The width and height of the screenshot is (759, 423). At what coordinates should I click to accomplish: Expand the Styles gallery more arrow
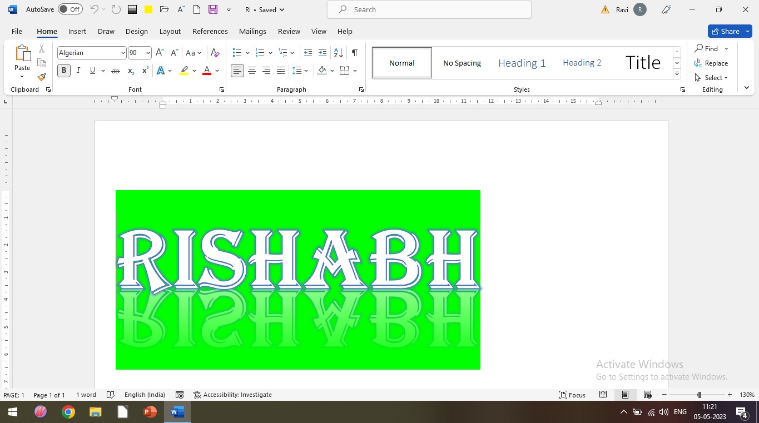[677, 74]
